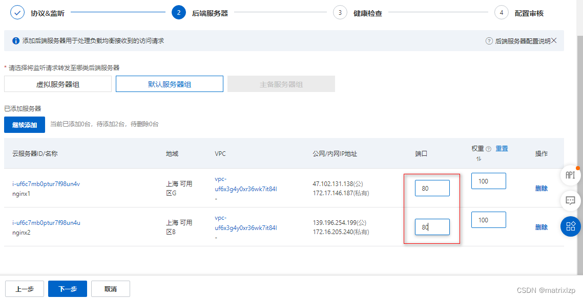Click the checkmark circle on step 协议&监听

17,12
